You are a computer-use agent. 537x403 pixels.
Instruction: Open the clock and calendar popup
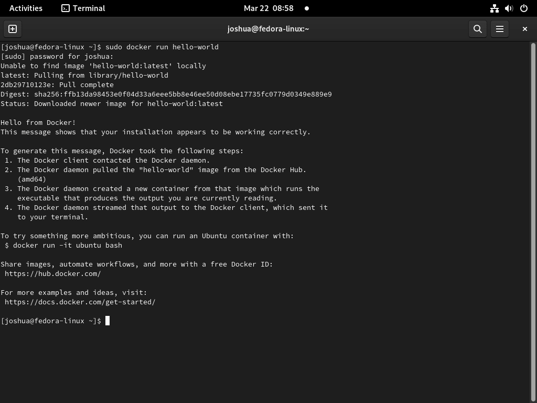(268, 8)
